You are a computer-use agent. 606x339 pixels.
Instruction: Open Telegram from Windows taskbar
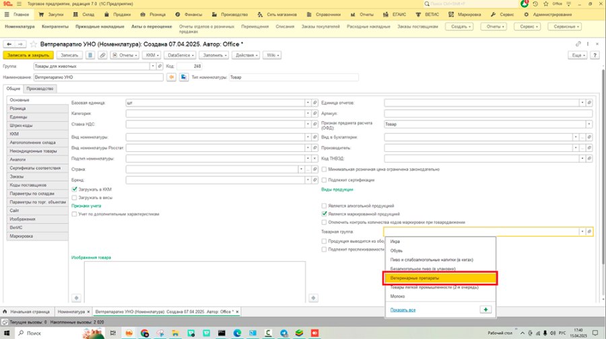(x=284, y=333)
